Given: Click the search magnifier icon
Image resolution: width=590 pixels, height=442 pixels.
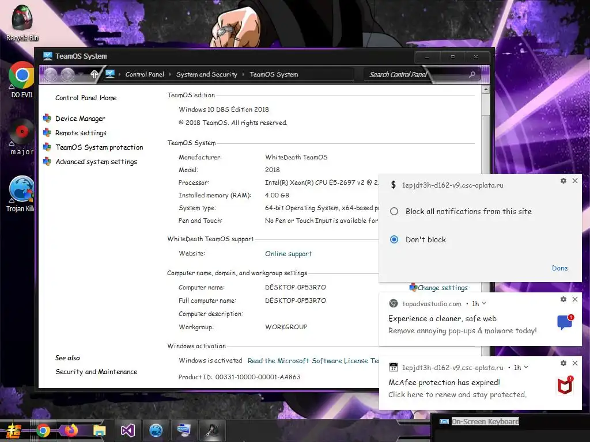Looking at the screenshot, I should (x=472, y=74).
